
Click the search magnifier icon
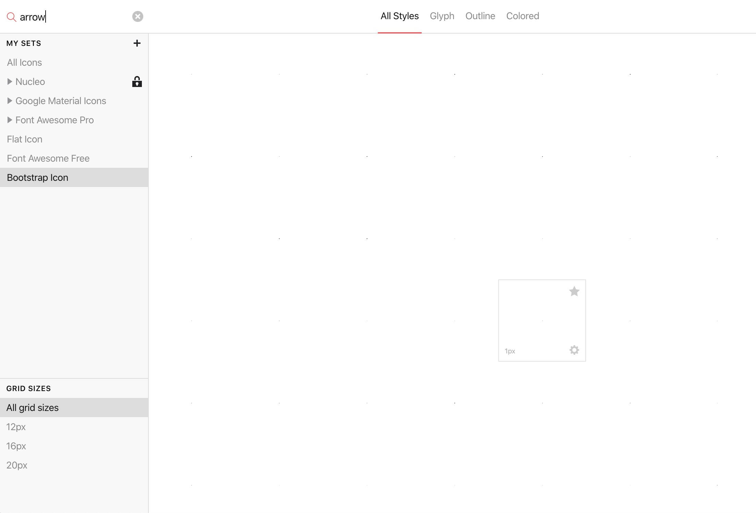pyautogui.click(x=11, y=17)
